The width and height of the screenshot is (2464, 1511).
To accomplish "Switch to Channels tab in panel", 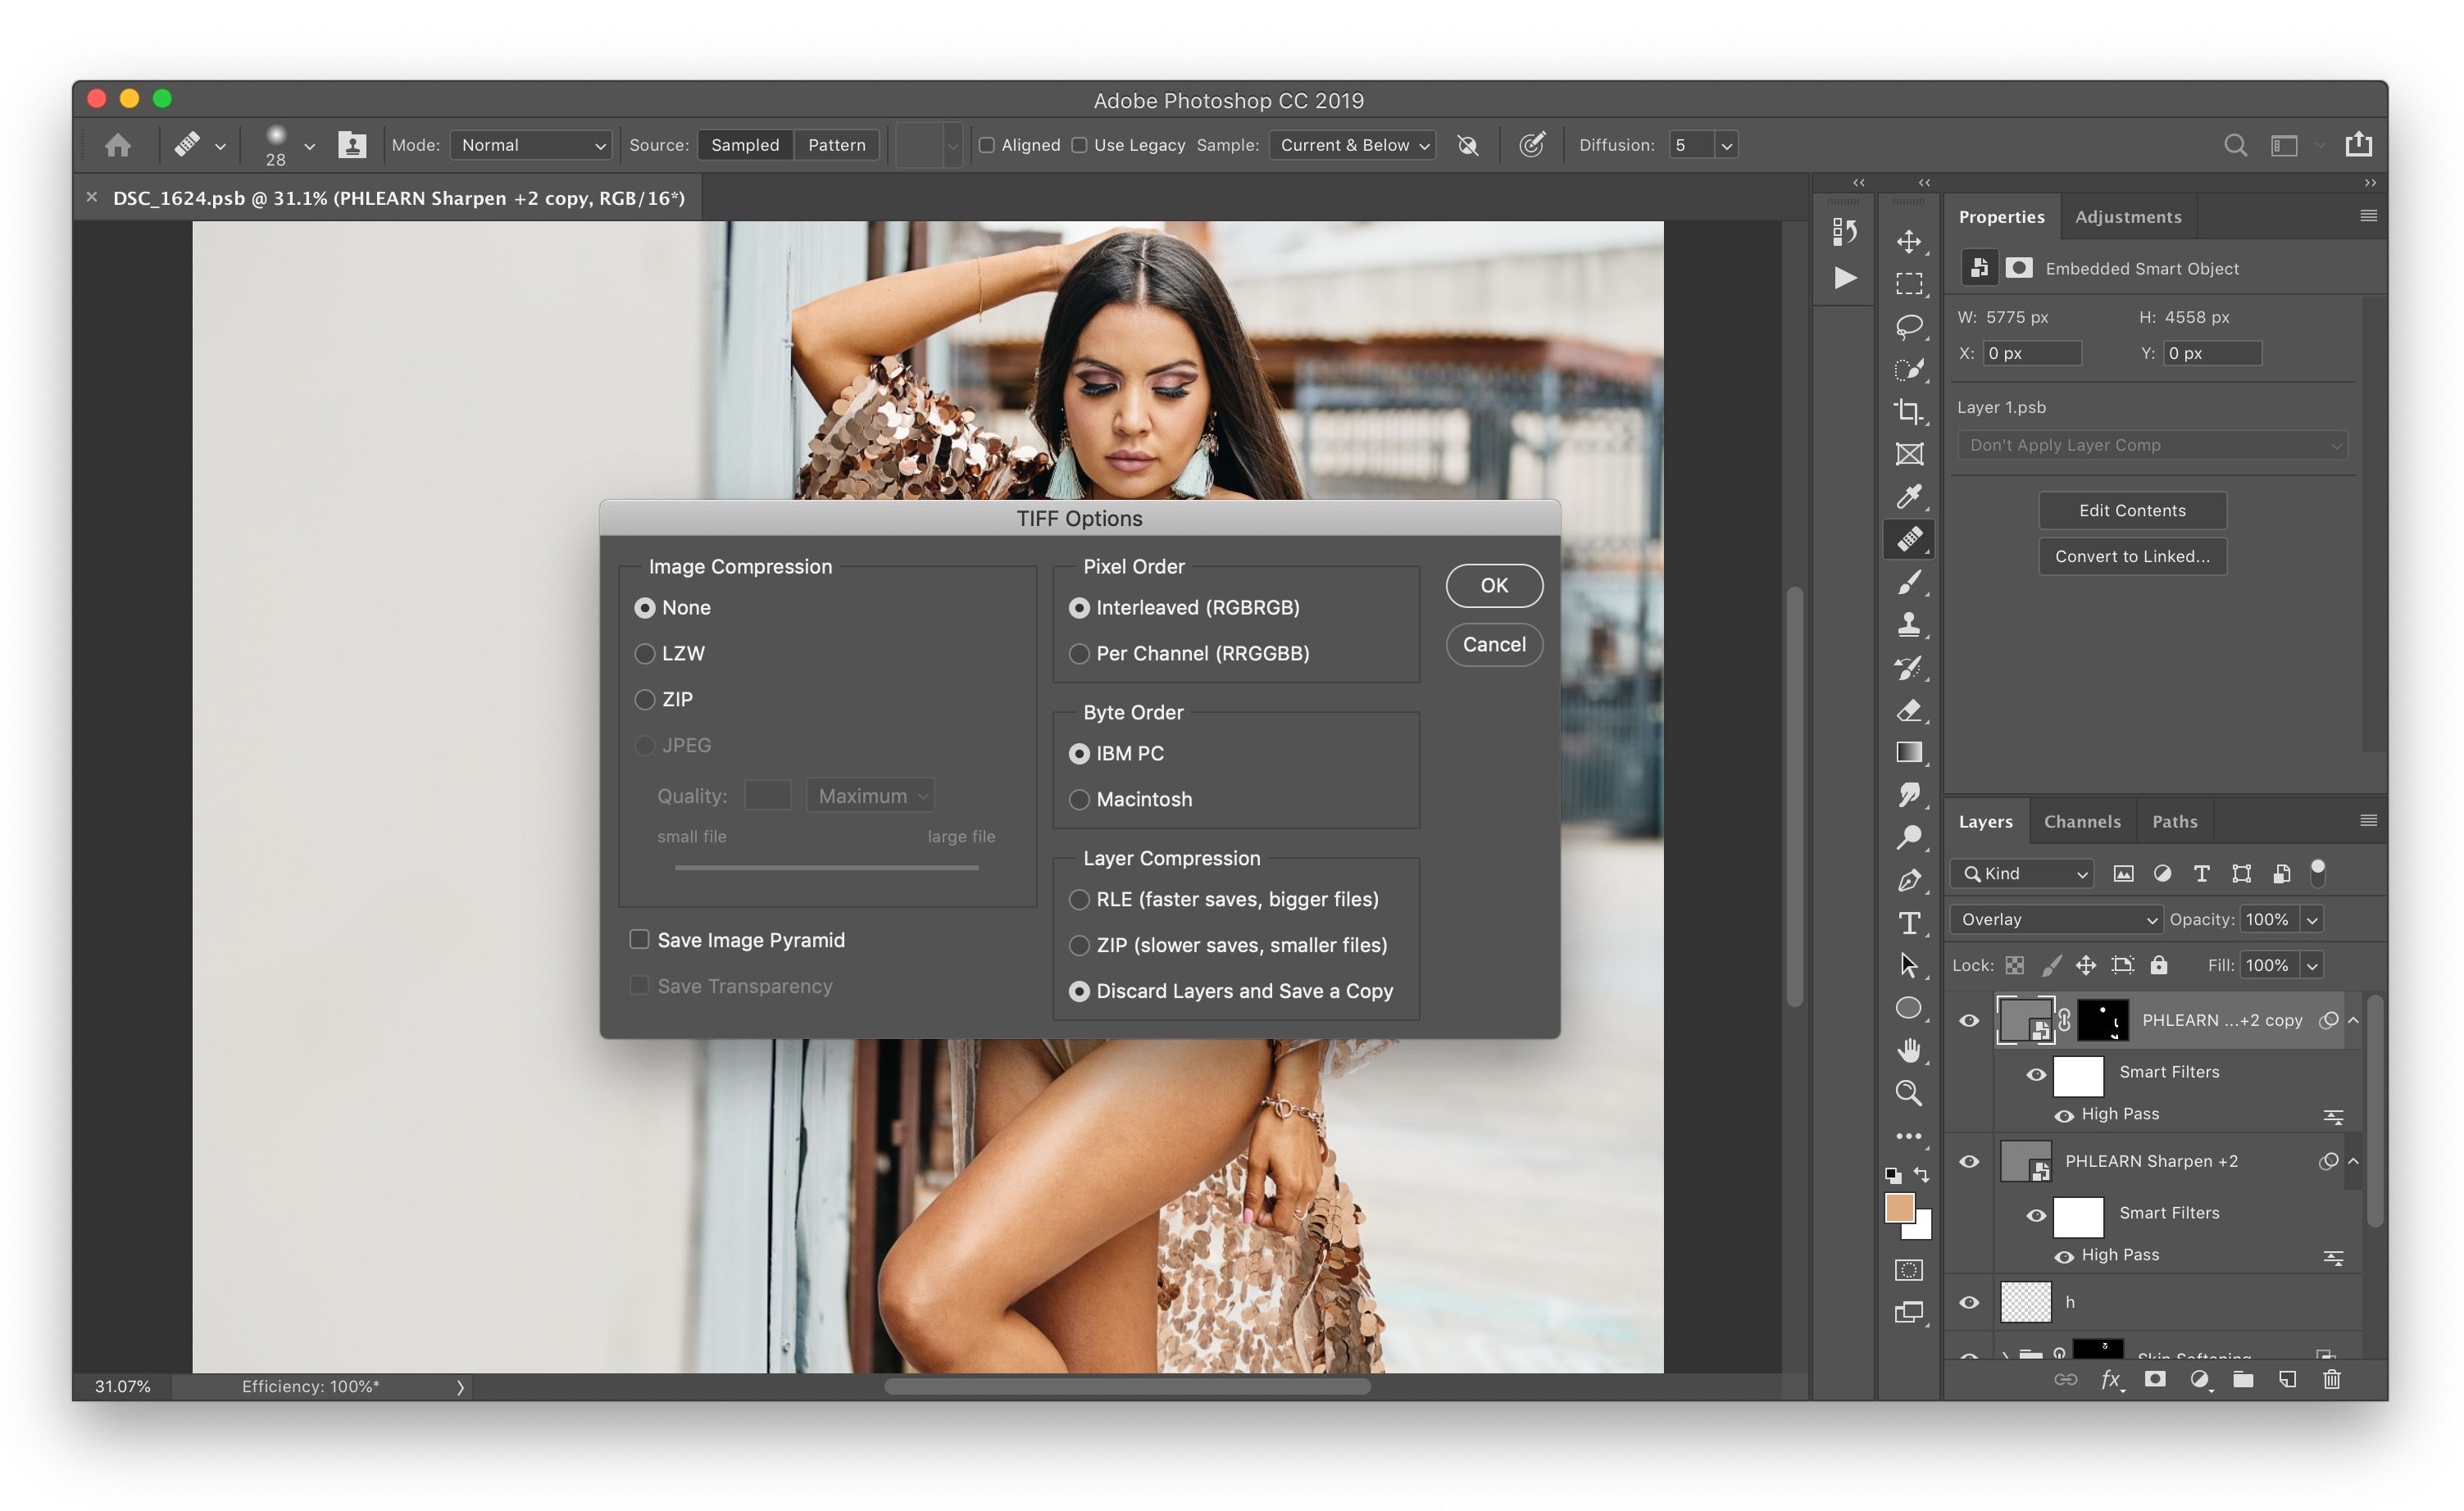I will pyautogui.click(x=2082, y=819).
